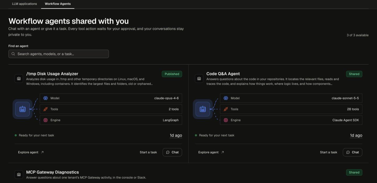The image size is (377, 183).
Task: Click the Shared badge on Code Q&A Agent
Action: (x=354, y=74)
